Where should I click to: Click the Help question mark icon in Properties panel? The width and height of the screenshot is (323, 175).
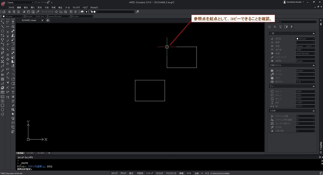pyautogui.click(x=292, y=27)
